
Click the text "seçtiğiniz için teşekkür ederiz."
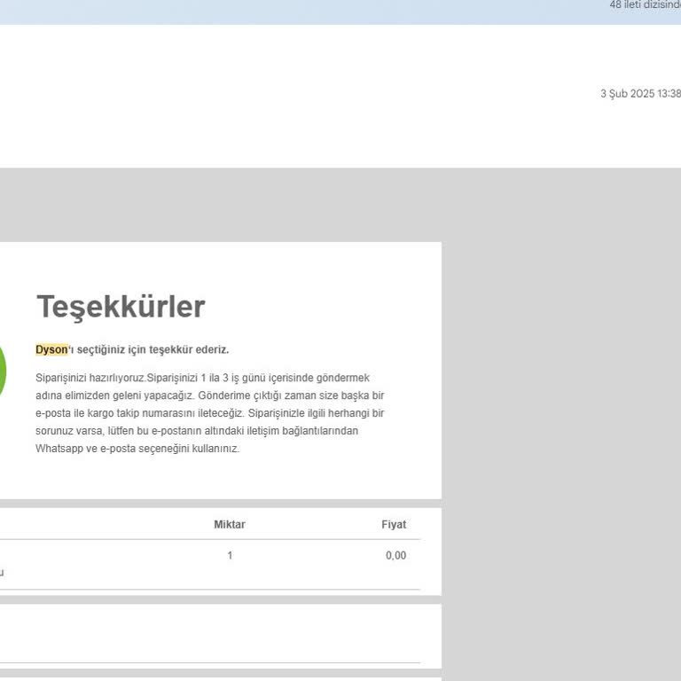[153, 349]
